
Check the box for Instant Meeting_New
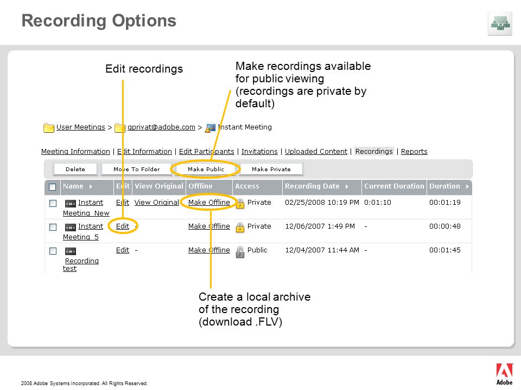pos(53,203)
